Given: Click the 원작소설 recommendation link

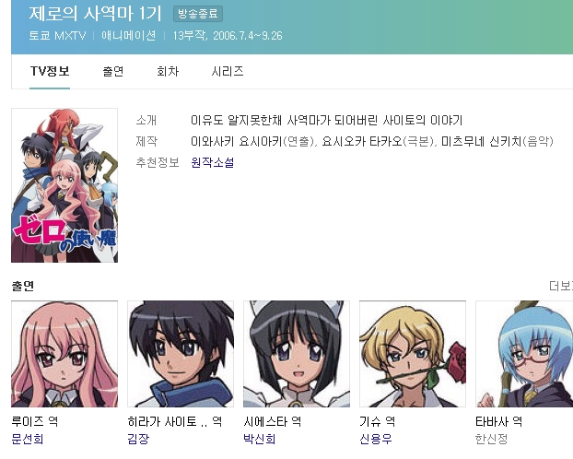Looking at the screenshot, I should coord(212,162).
